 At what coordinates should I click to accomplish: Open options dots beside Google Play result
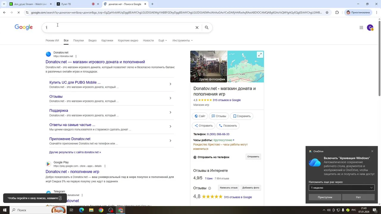click(105, 166)
